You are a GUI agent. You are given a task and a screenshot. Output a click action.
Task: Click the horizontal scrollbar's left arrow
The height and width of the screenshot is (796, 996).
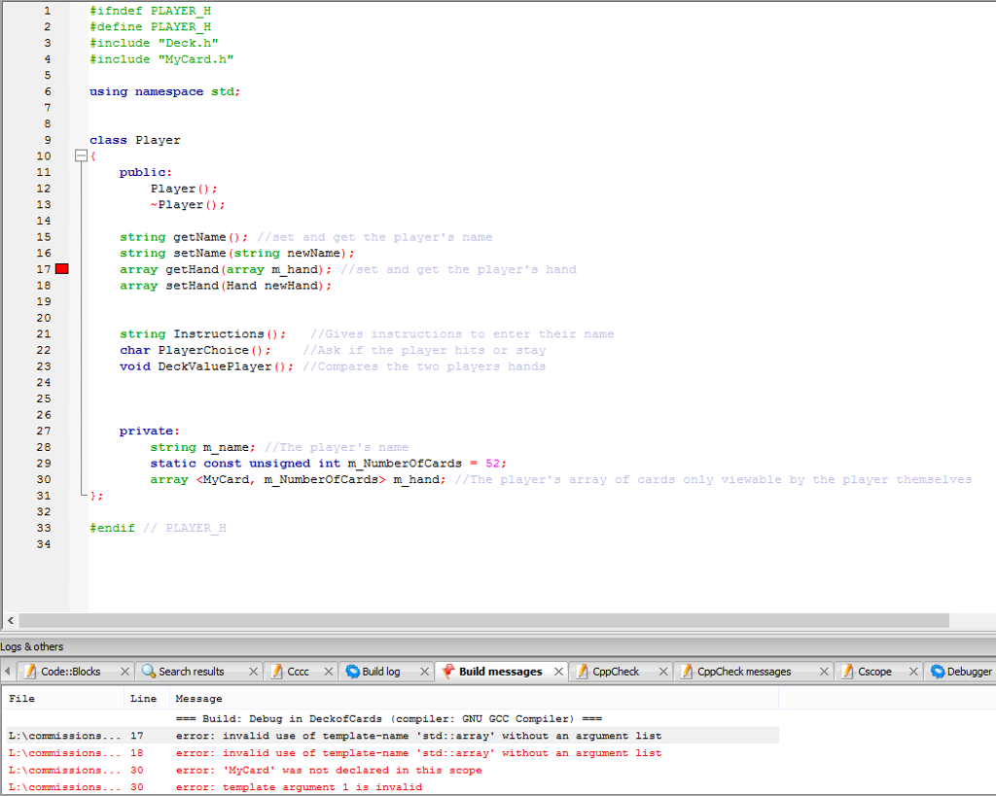tap(9, 620)
